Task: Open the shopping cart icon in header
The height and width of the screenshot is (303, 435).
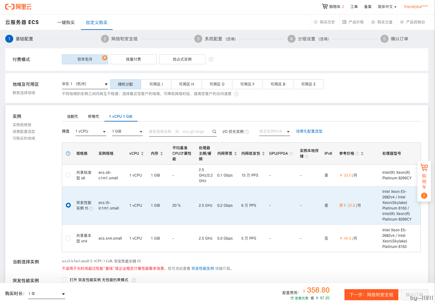Action: (325, 6)
